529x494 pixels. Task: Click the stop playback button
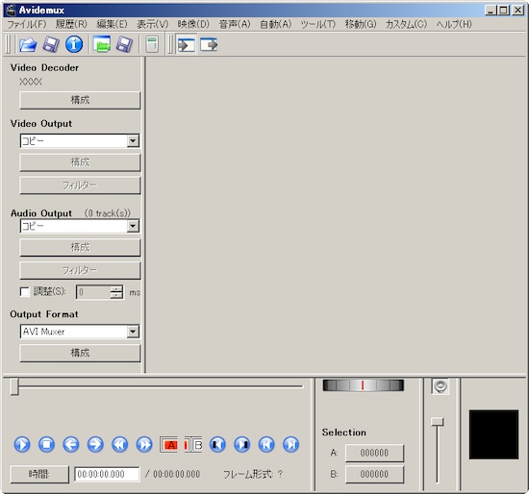click(46, 444)
